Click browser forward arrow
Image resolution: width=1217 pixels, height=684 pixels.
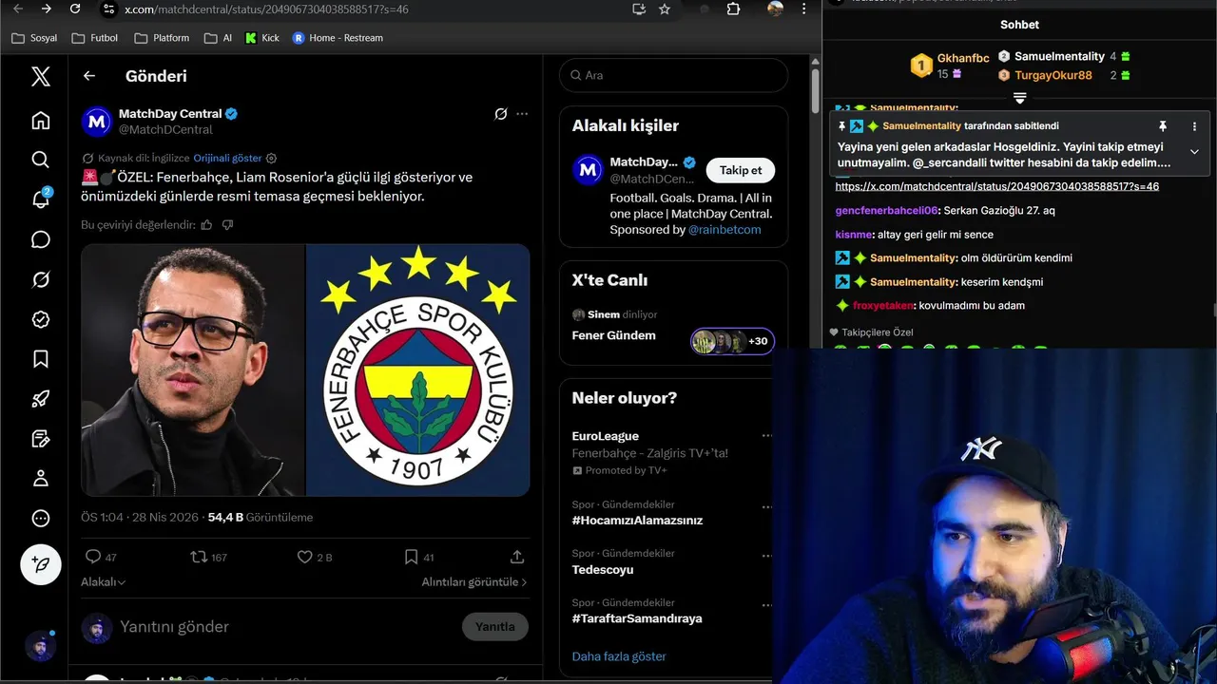click(x=46, y=9)
